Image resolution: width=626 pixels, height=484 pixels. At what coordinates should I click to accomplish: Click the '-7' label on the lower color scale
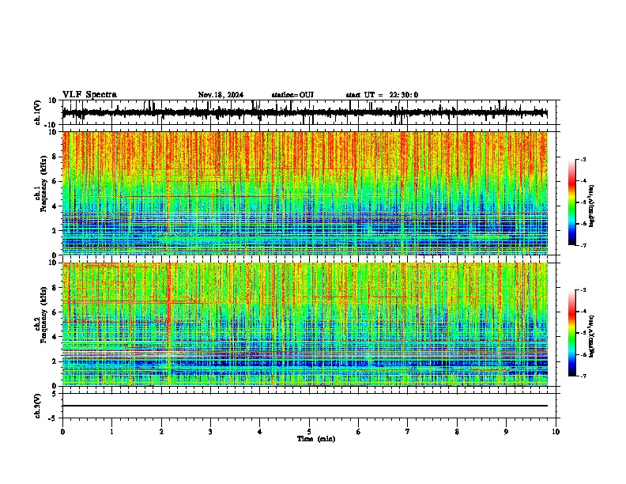click(583, 376)
